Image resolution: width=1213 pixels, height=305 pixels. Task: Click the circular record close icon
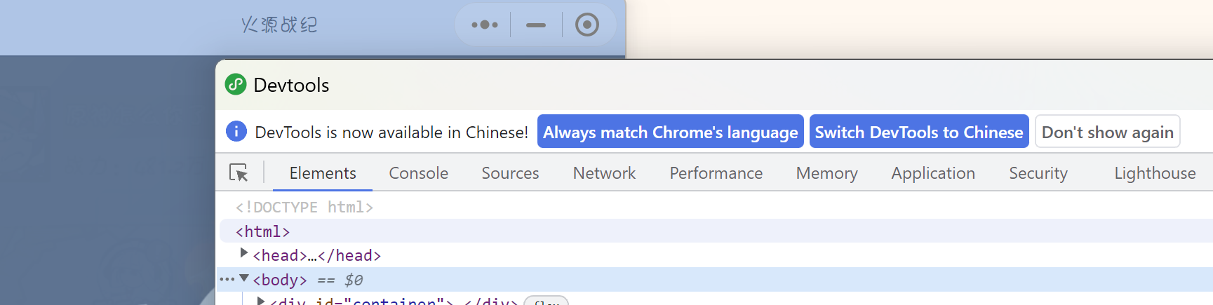tap(587, 25)
